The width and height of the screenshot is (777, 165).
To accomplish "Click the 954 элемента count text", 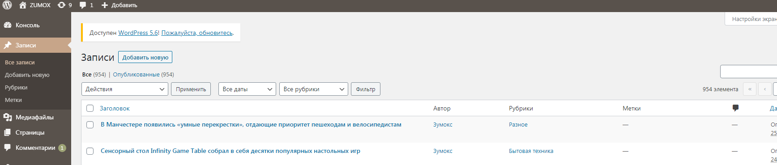I will pos(721,89).
